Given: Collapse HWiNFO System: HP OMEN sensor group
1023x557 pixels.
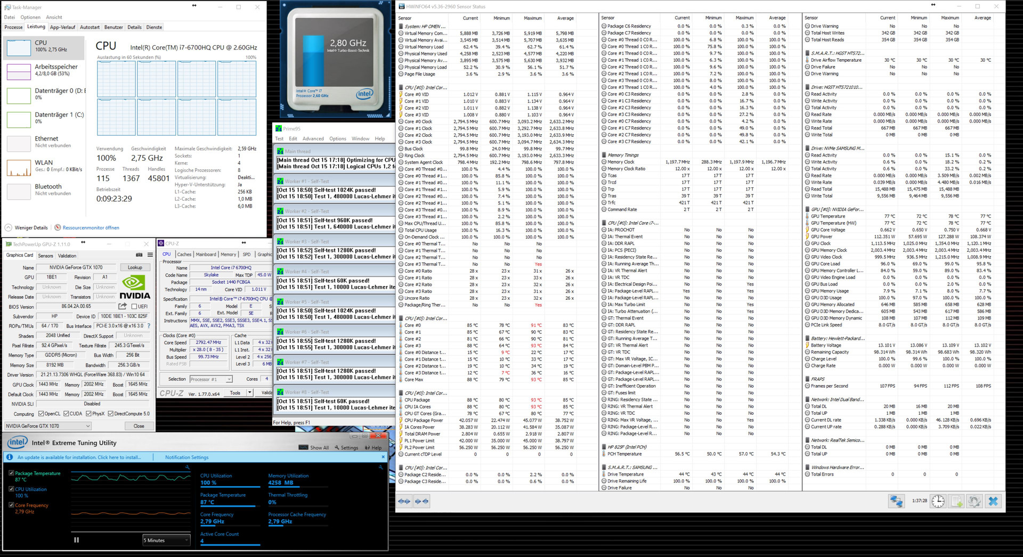Looking at the screenshot, I should 401,26.
